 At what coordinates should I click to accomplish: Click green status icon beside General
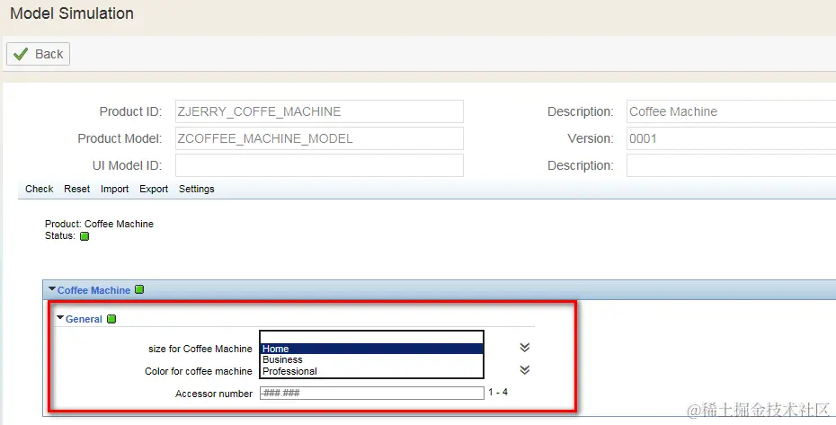[111, 319]
